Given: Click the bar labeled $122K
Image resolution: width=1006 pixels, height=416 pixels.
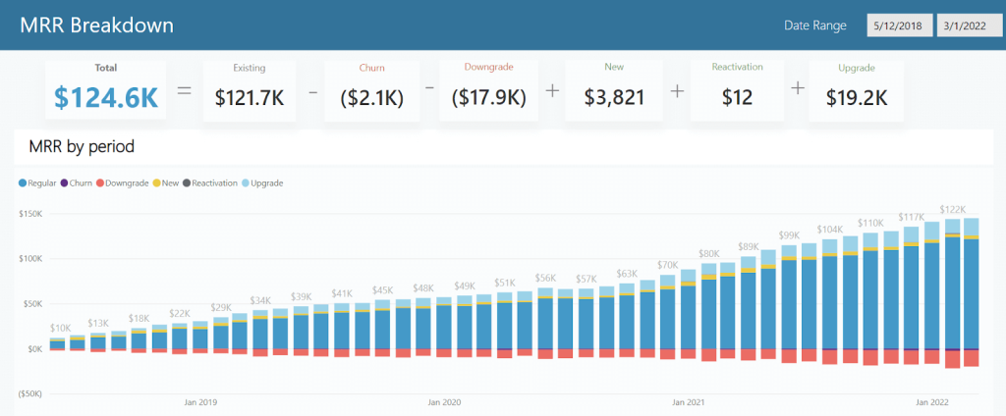Looking at the screenshot, I should [952, 285].
